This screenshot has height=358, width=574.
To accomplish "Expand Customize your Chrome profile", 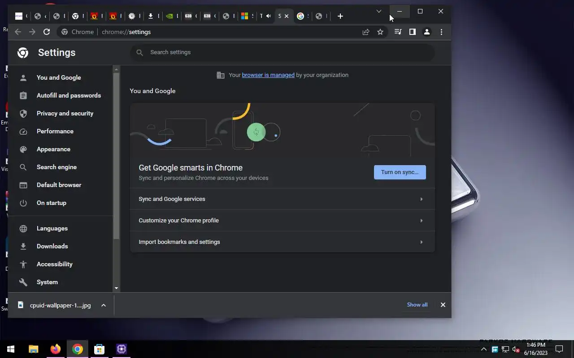I will 283,221.
